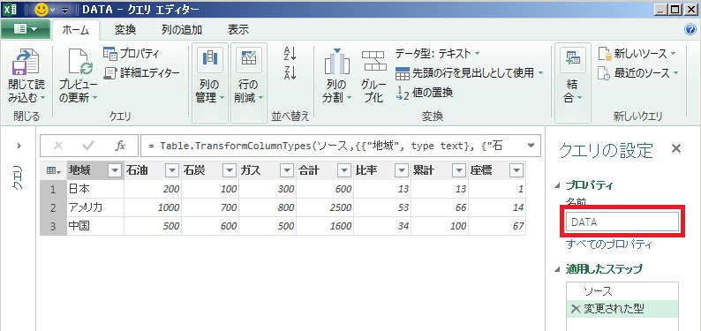Viewport: 701px width, 331px height.
Task: Open プロパティ in the query group
Action: click(x=131, y=54)
